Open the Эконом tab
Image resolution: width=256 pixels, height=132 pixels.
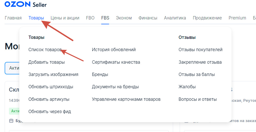coord(124,18)
